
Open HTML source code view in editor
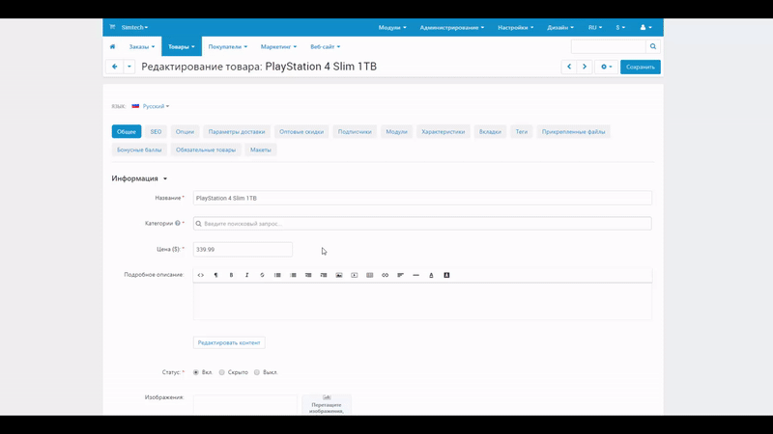[201, 275]
